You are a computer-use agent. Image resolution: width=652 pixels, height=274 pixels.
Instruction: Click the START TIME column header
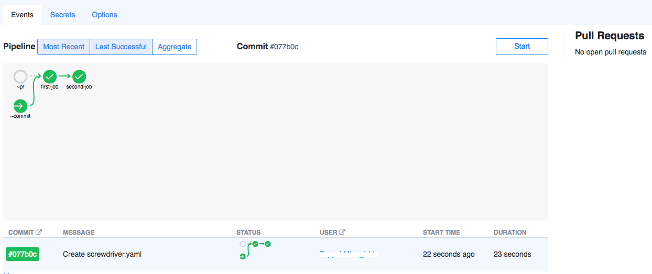(441, 232)
